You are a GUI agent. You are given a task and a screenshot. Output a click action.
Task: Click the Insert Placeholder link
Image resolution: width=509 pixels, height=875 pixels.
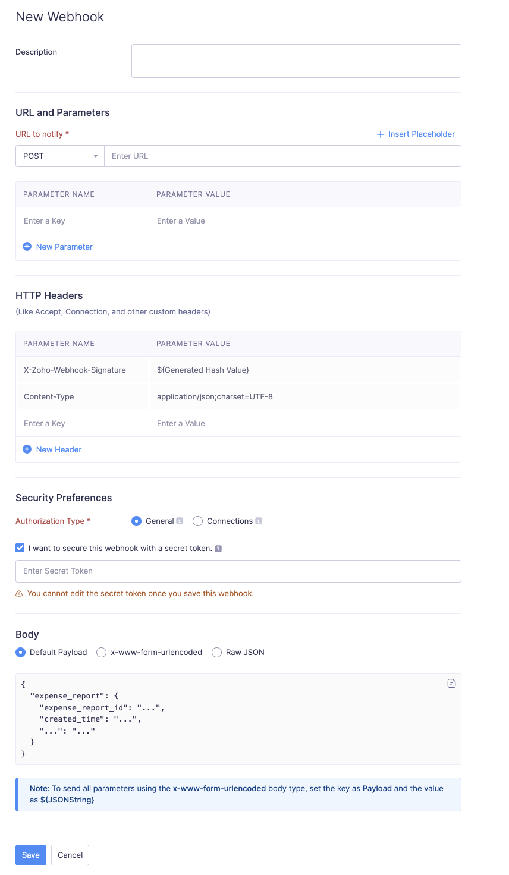(x=421, y=134)
